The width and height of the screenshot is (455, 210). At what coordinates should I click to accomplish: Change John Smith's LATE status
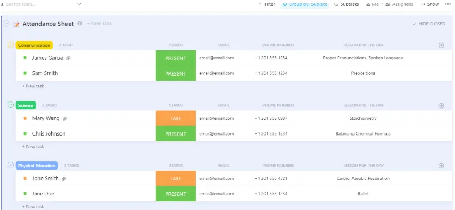[176, 178]
